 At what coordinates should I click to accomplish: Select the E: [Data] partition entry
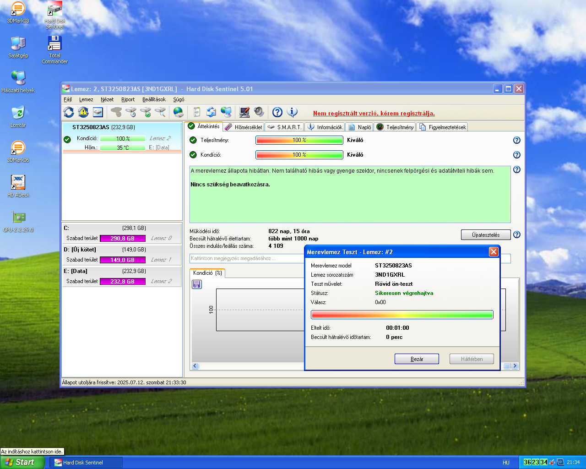[x=122, y=276]
